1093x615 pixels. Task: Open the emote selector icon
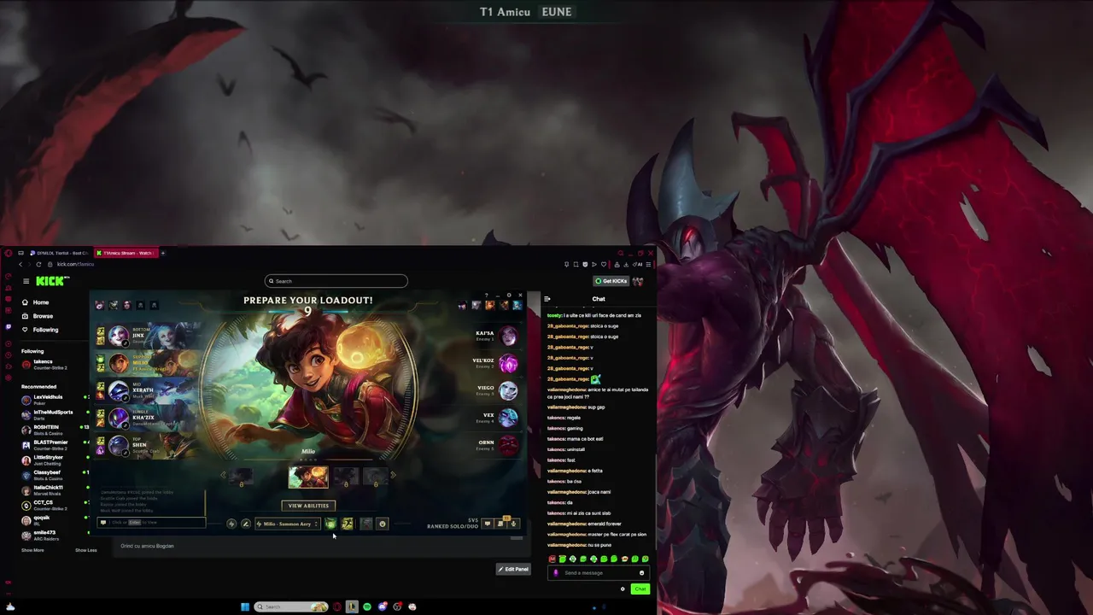pyautogui.click(x=382, y=524)
